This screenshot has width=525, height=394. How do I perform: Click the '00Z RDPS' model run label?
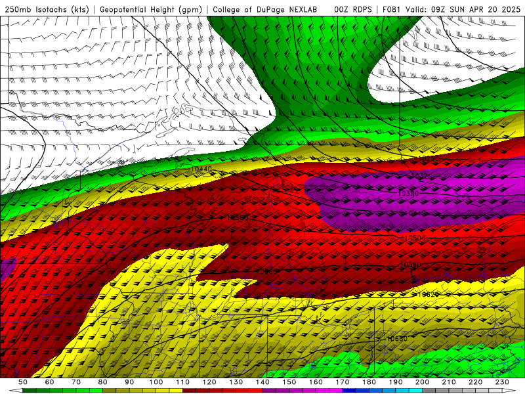point(353,9)
